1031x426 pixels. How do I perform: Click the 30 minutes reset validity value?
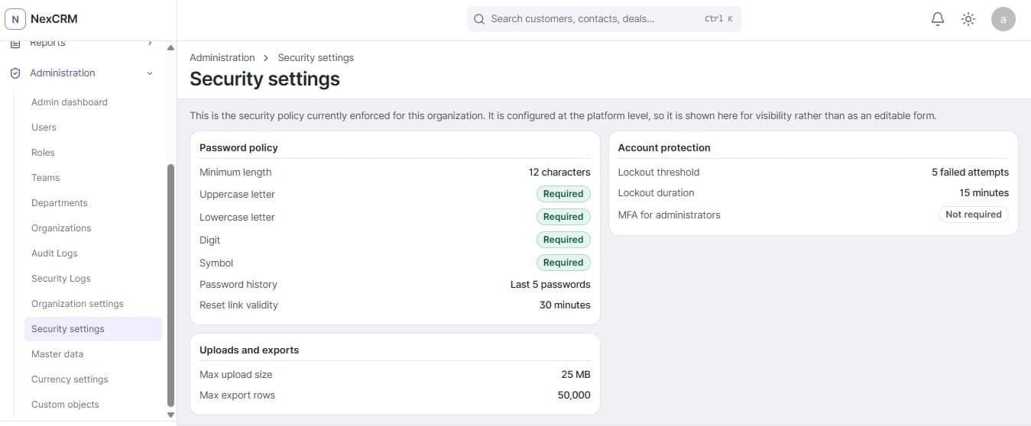565,305
